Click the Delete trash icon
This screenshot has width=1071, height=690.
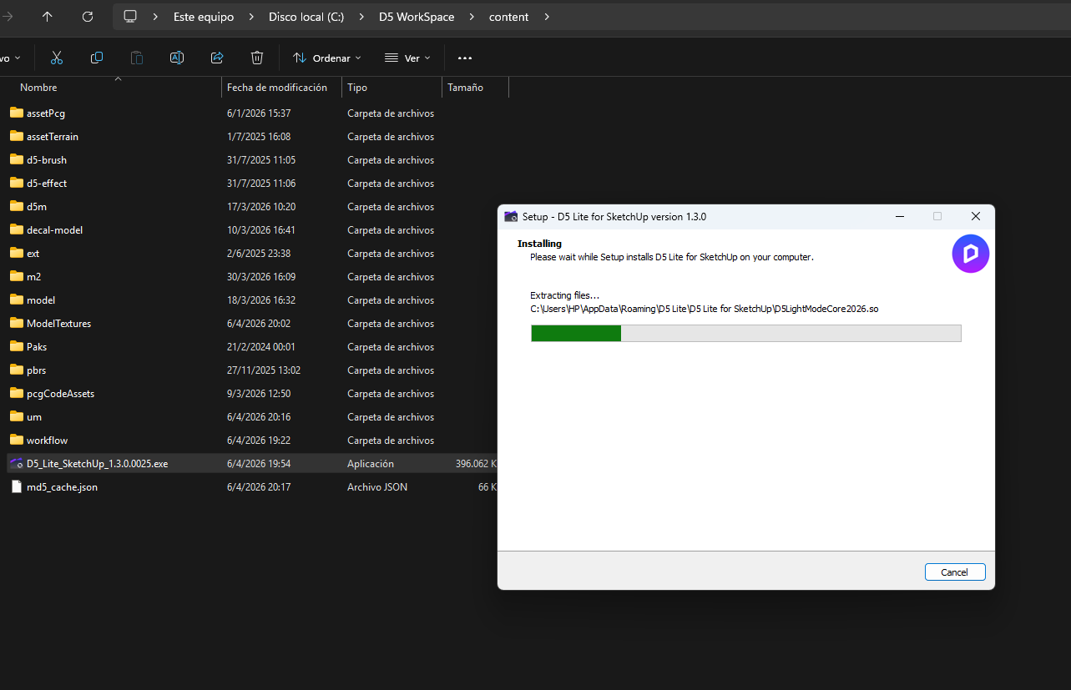click(257, 58)
